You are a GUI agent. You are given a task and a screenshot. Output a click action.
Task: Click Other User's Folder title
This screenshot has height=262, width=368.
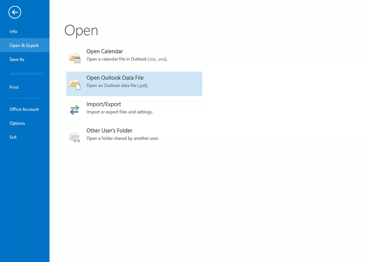click(109, 131)
